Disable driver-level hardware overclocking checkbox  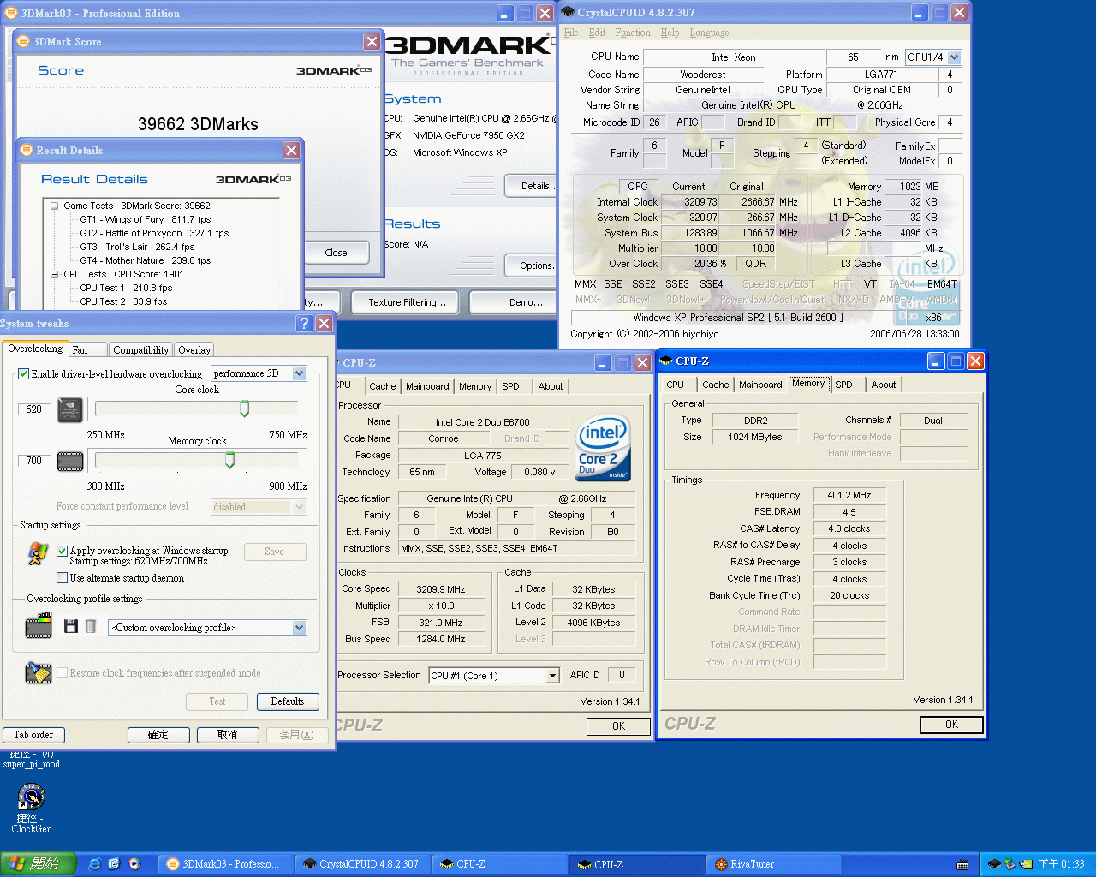coord(24,374)
